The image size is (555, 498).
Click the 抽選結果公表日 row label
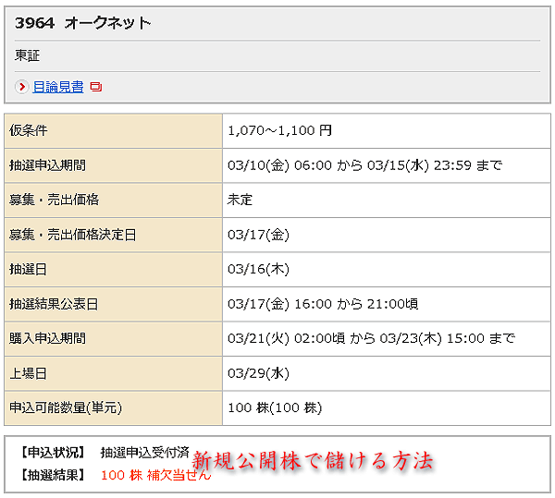[54, 304]
